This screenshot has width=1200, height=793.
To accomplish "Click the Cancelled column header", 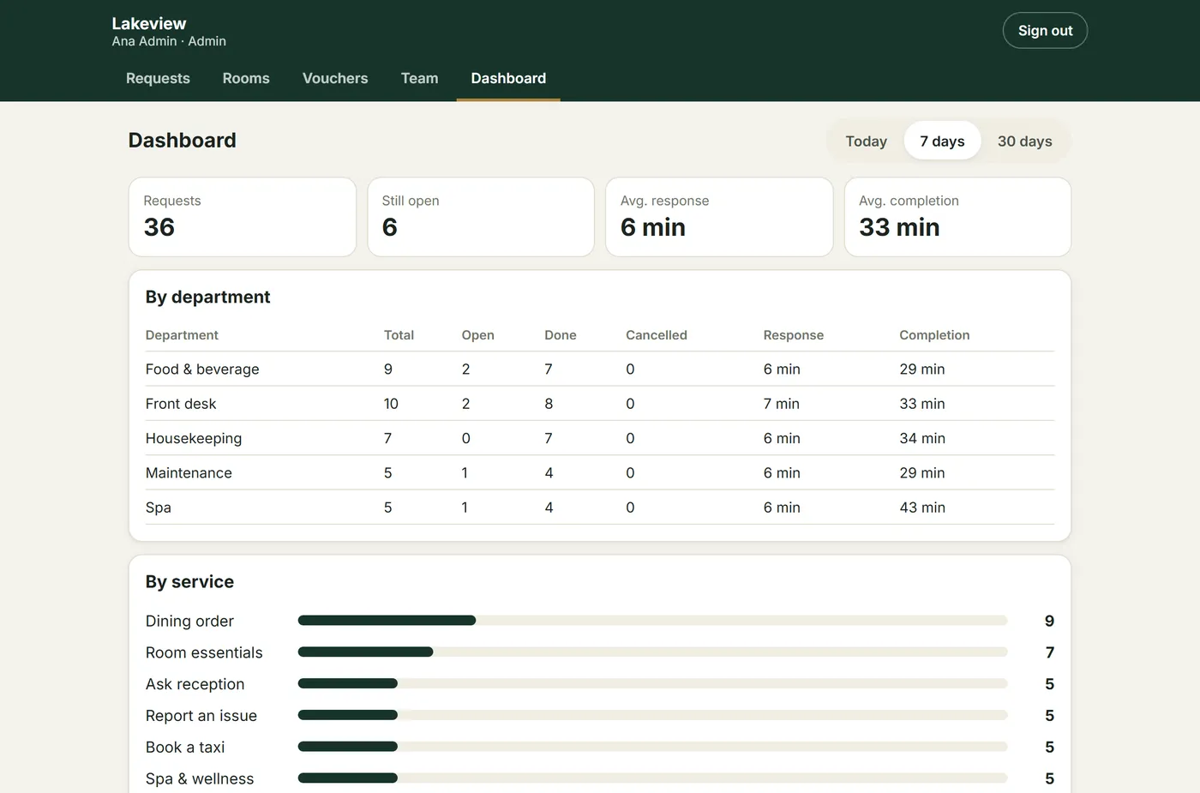I will (x=657, y=335).
